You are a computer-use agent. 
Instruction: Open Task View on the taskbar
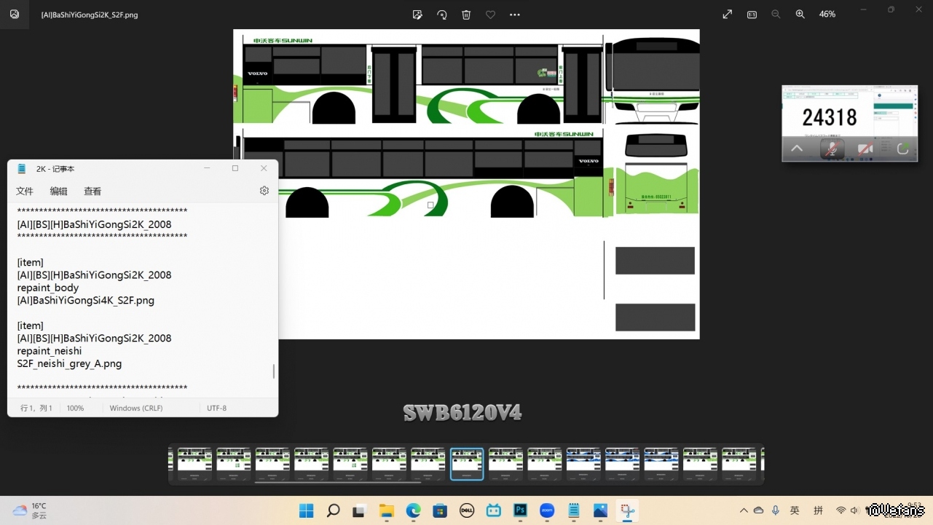(x=359, y=510)
